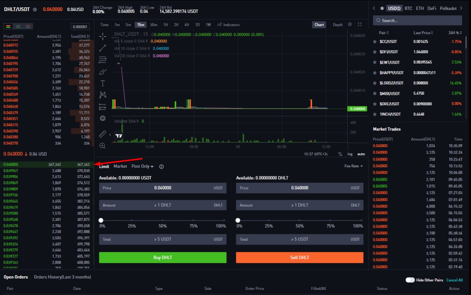
Task: Click the Sell DHLT button
Action: tap(300, 257)
